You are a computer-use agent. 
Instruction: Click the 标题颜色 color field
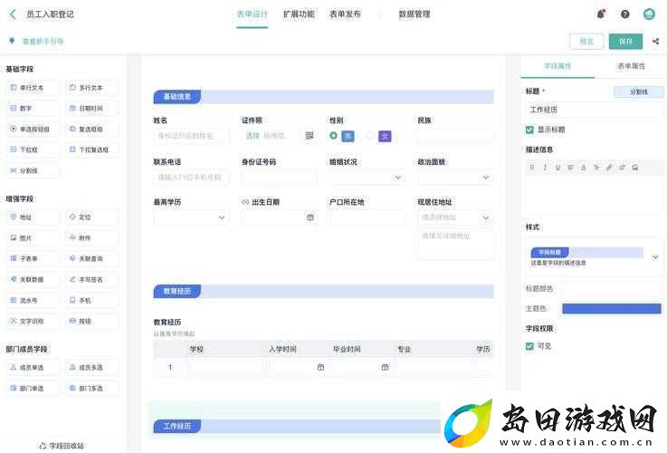pos(611,288)
